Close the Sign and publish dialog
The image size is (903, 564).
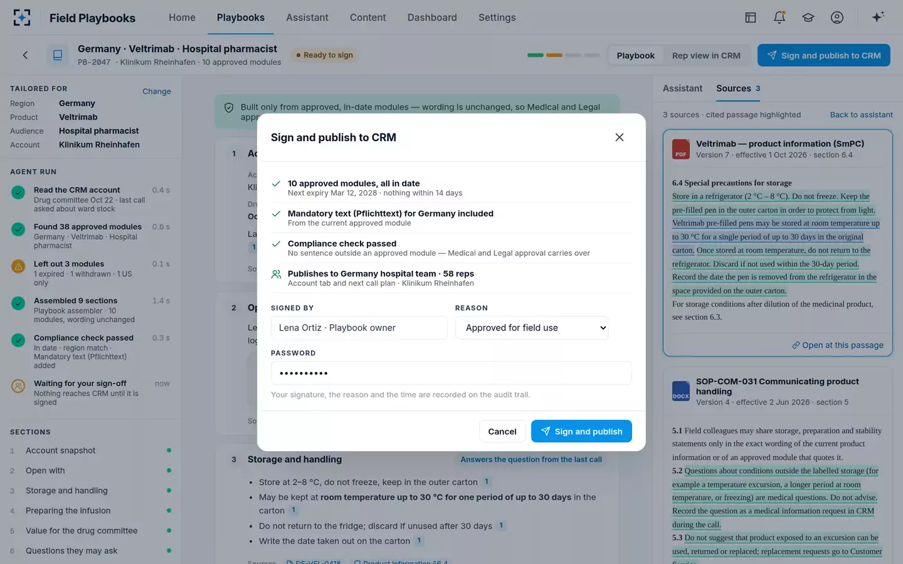[x=620, y=137]
